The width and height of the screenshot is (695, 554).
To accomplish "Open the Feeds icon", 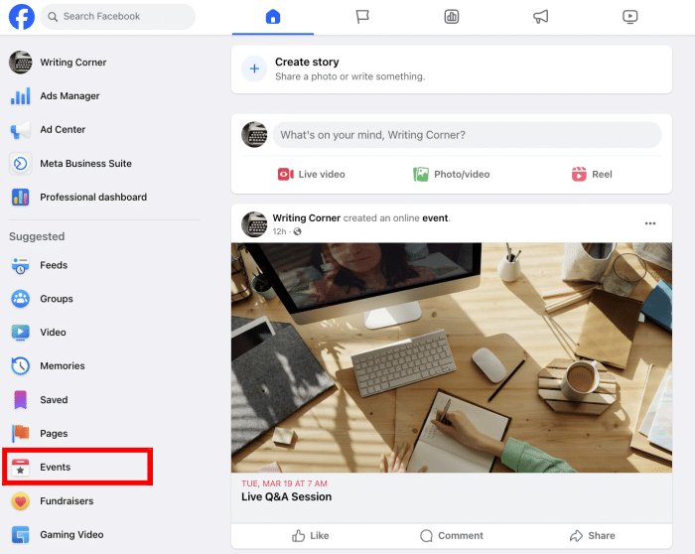I will click(21, 265).
